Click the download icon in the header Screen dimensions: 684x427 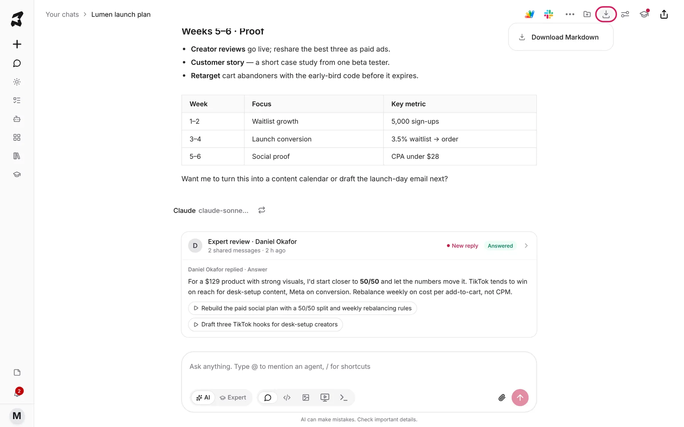pyautogui.click(x=606, y=14)
